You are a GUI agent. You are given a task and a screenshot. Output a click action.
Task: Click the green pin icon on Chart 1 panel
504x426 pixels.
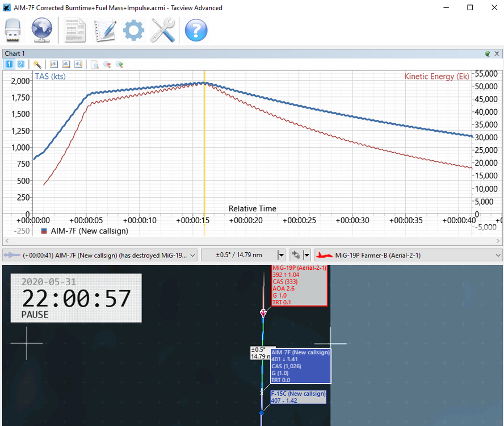pyautogui.click(x=488, y=54)
